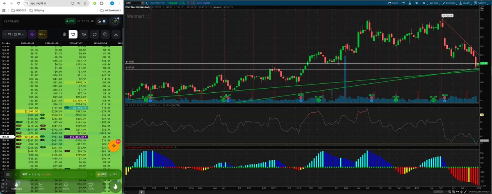
Task: Open the Skylit profile avatar
Action: click(116, 21)
